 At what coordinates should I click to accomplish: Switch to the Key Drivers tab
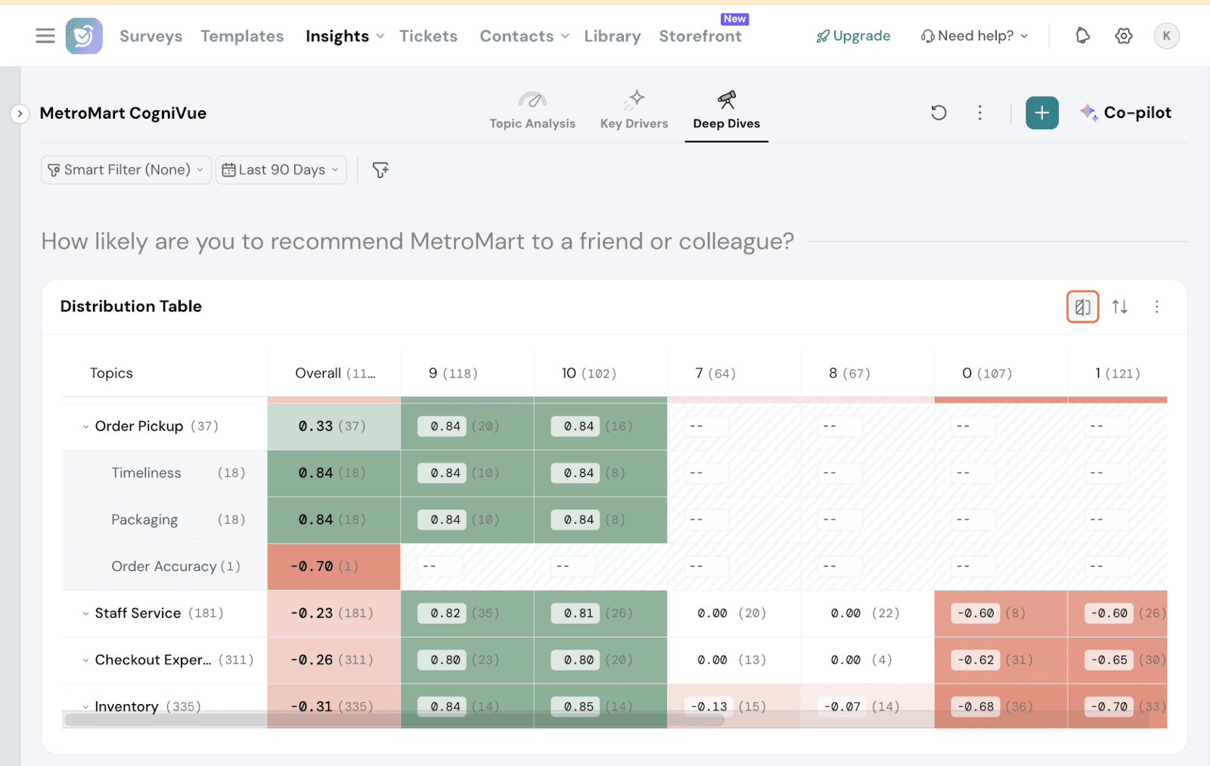[634, 111]
